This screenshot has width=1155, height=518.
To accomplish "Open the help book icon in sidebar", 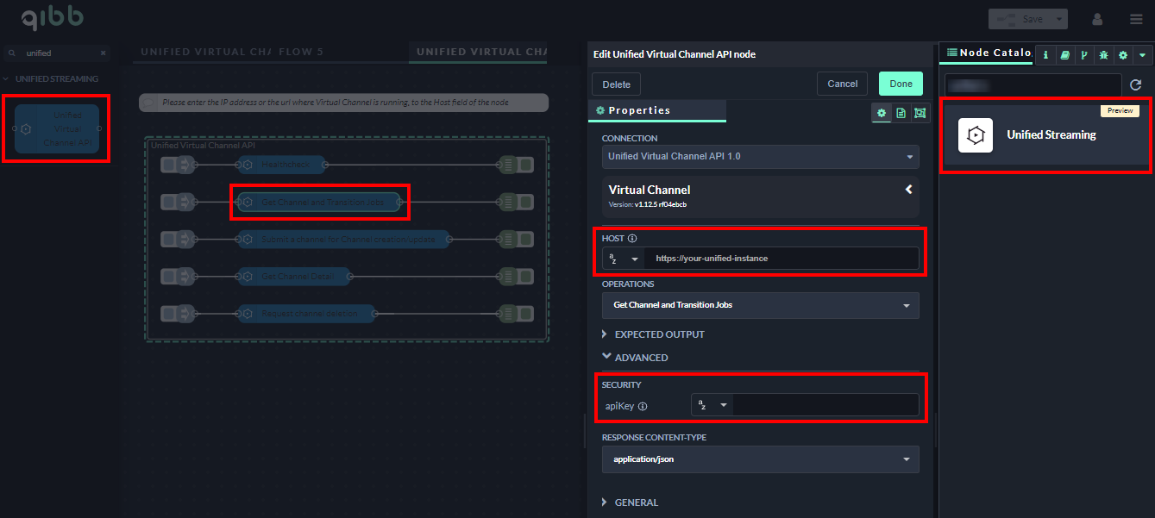I will (x=1065, y=54).
